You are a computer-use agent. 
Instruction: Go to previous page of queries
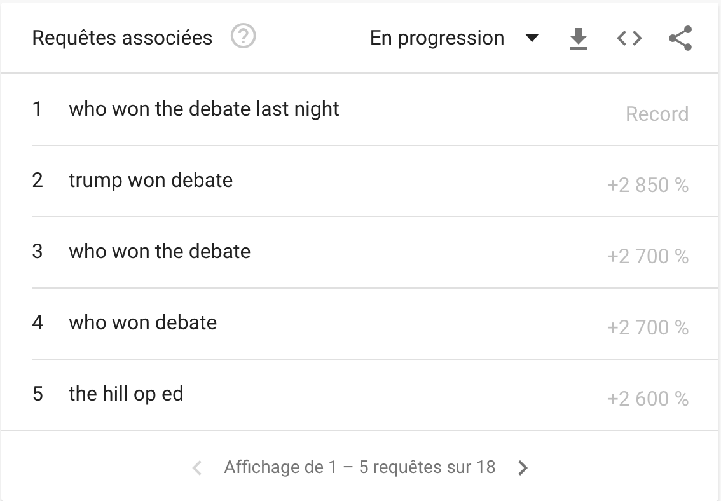tap(197, 469)
